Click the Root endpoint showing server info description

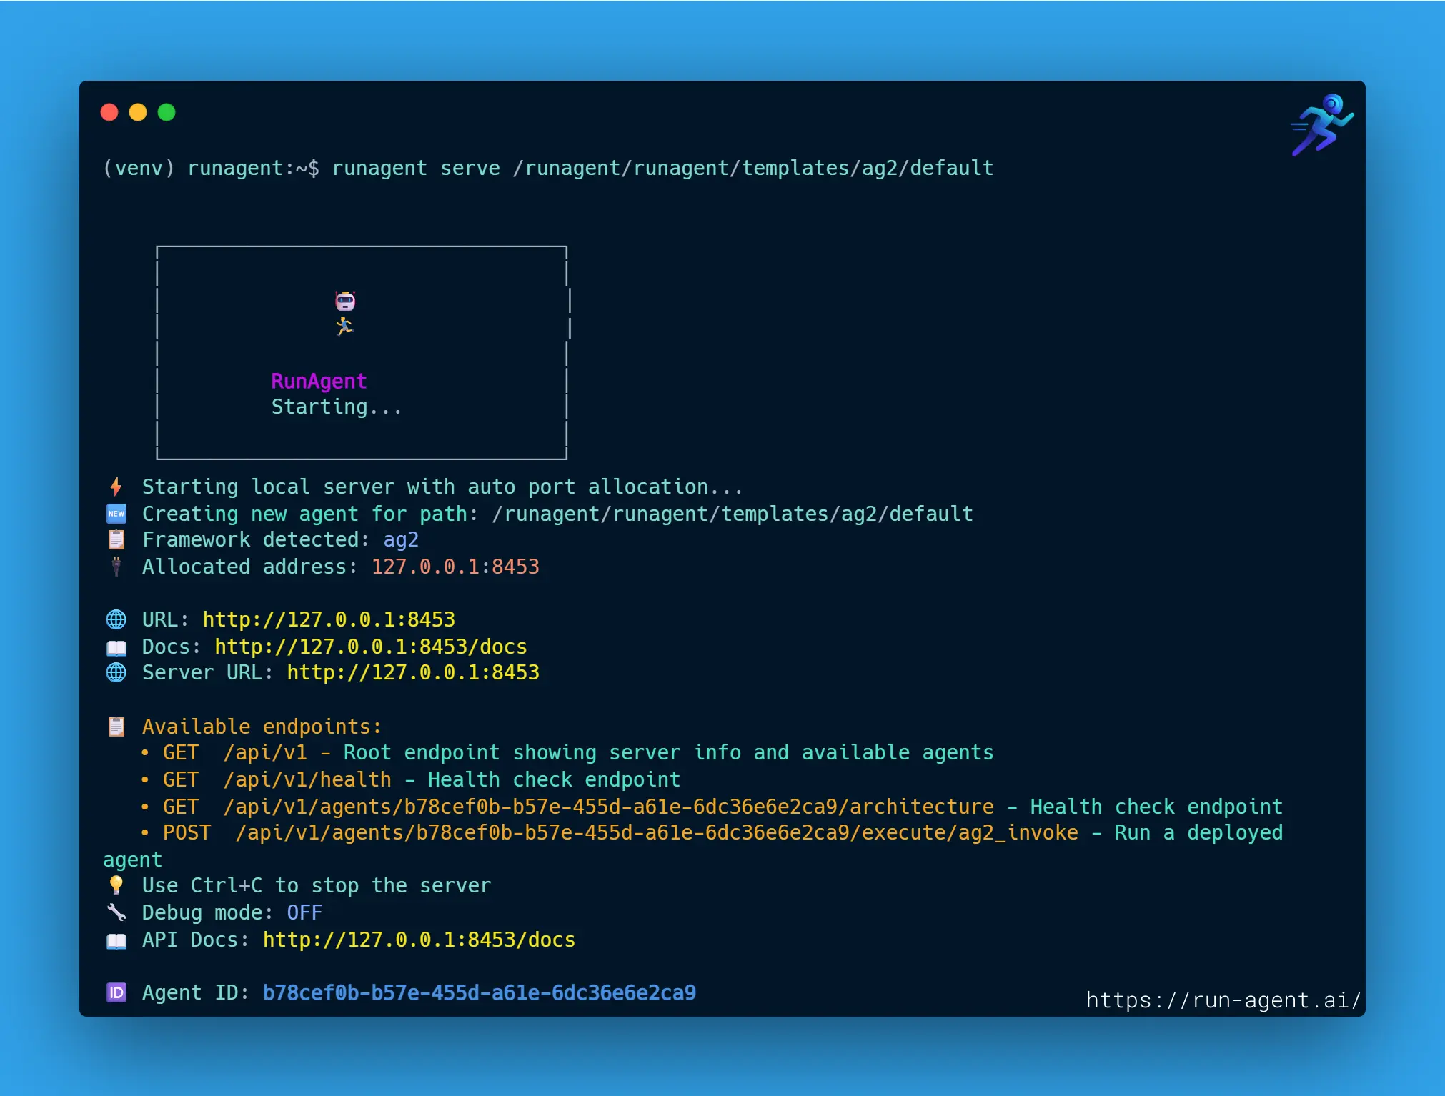point(668,752)
